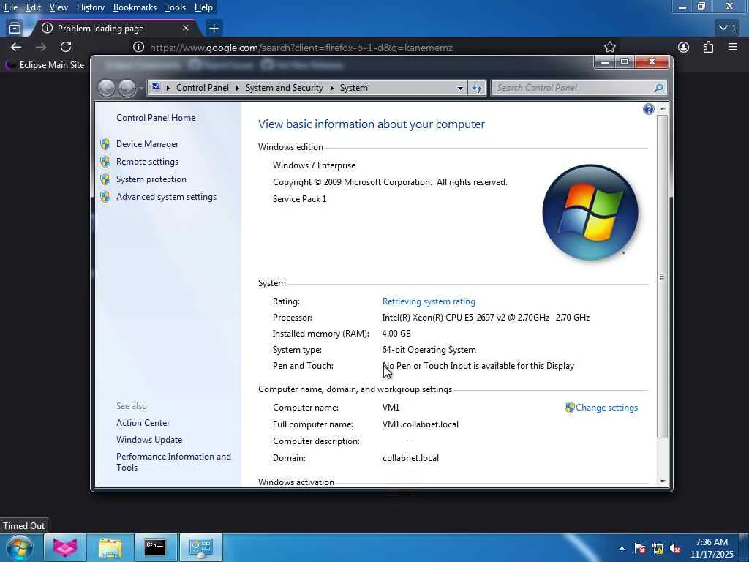The height and width of the screenshot is (562, 749).
Task: Click Change settings for computer name
Action: tap(606, 408)
